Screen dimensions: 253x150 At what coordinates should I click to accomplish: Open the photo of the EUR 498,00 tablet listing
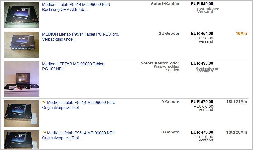pyautogui.click(x=22, y=79)
